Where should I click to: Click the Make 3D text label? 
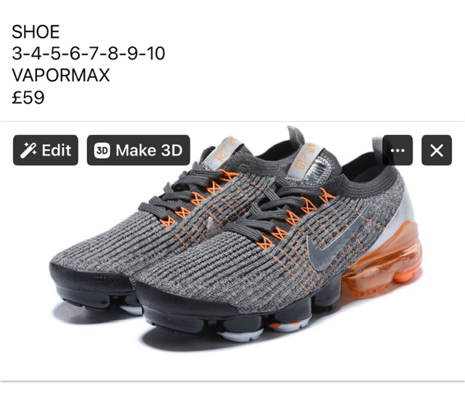pos(149,150)
